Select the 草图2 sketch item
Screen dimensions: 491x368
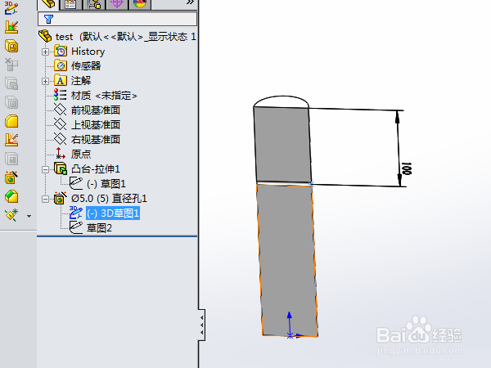pyautogui.click(x=99, y=228)
